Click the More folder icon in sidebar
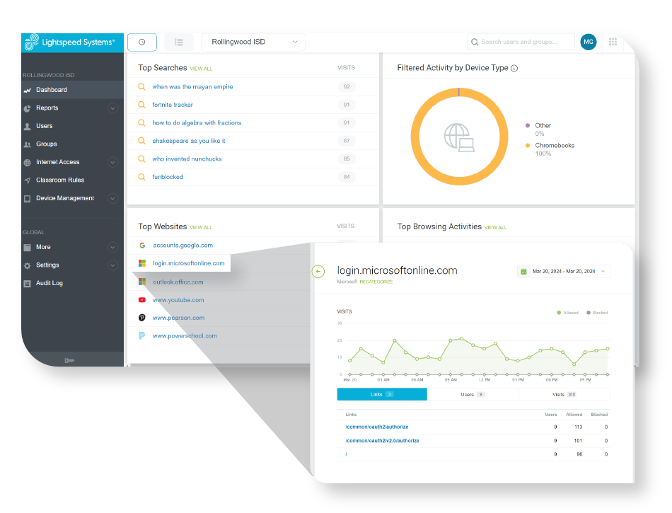Screen dimensions: 672x513 pyautogui.click(x=27, y=247)
